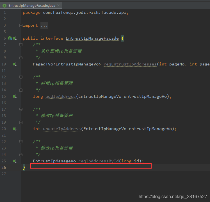
Task: Click the implemented-method icon on line 10
Action: [15, 64]
